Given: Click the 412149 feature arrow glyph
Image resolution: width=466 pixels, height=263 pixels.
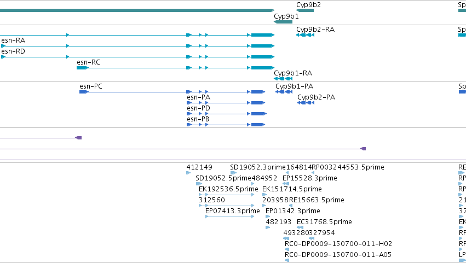Looking at the screenshot, I should pyautogui.click(x=188, y=173).
